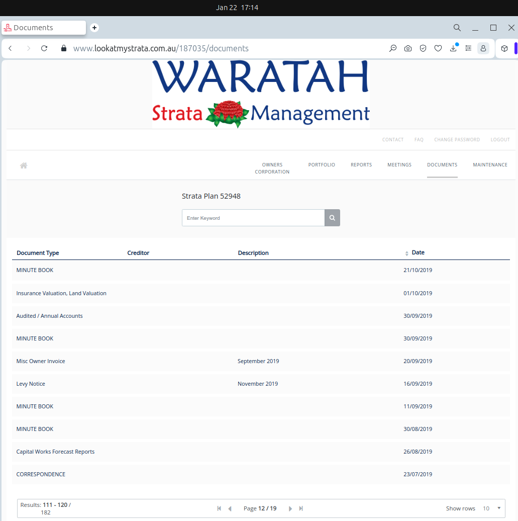
Task: Click the date 26/08/2019
Action: click(x=418, y=452)
